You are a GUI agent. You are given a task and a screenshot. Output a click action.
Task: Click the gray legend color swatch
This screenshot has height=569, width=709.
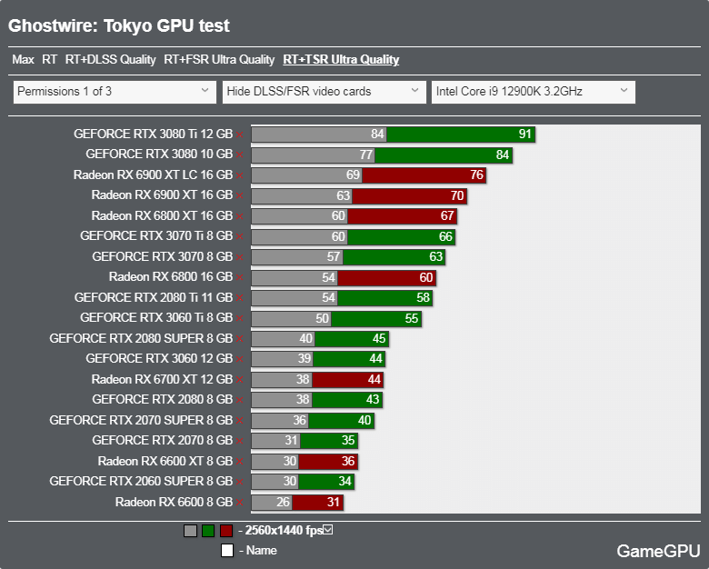tap(190, 531)
